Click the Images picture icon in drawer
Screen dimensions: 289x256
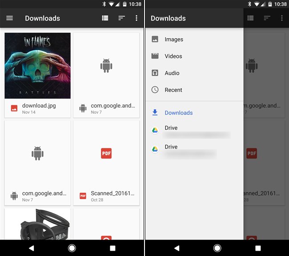[155, 39]
